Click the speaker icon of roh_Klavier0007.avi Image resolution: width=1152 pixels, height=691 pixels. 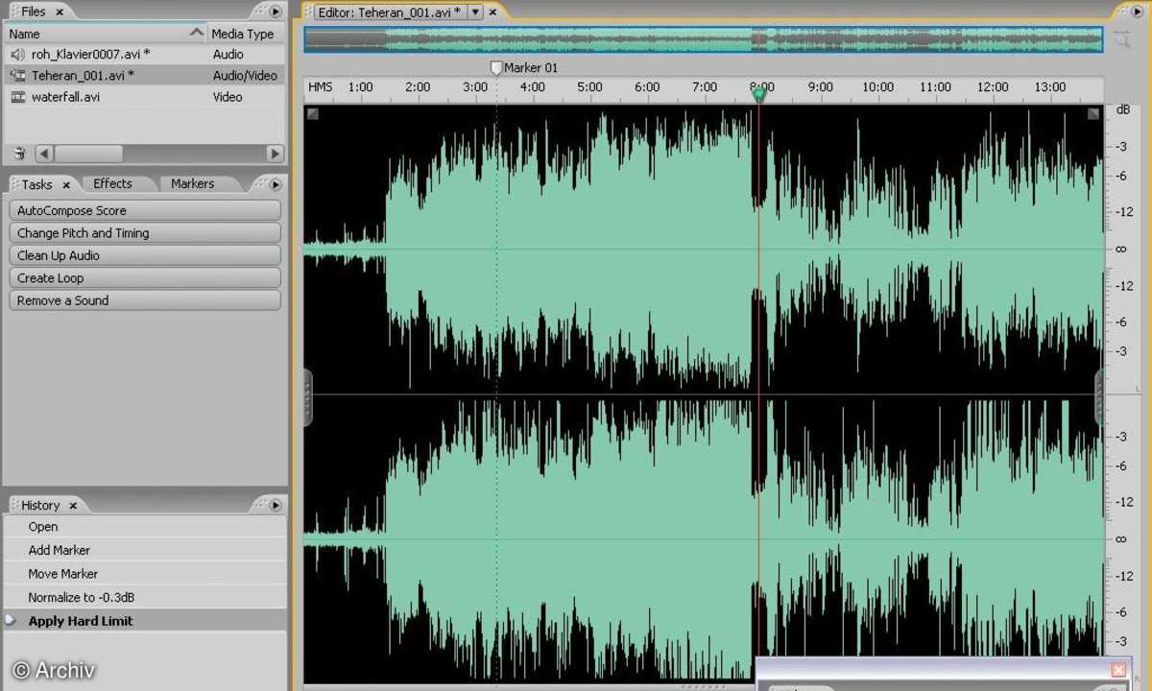click(17, 55)
